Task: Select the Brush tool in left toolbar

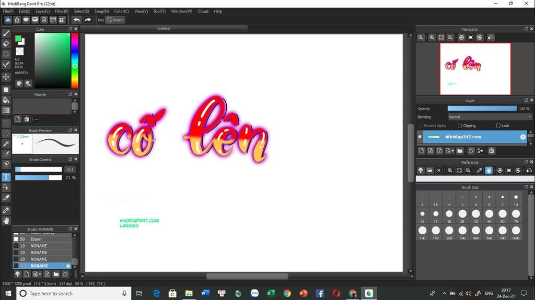Action: click(x=6, y=33)
